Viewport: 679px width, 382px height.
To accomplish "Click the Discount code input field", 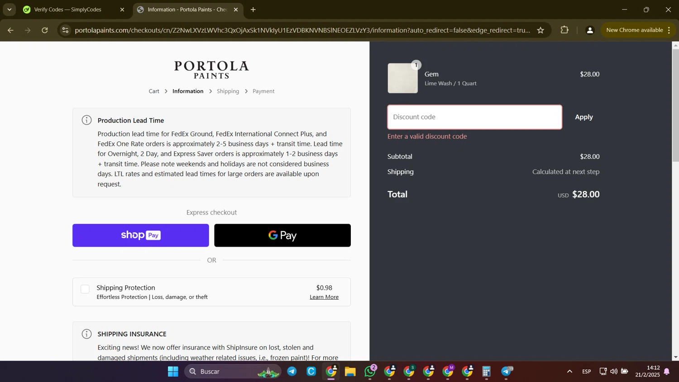I will (475, 117).
